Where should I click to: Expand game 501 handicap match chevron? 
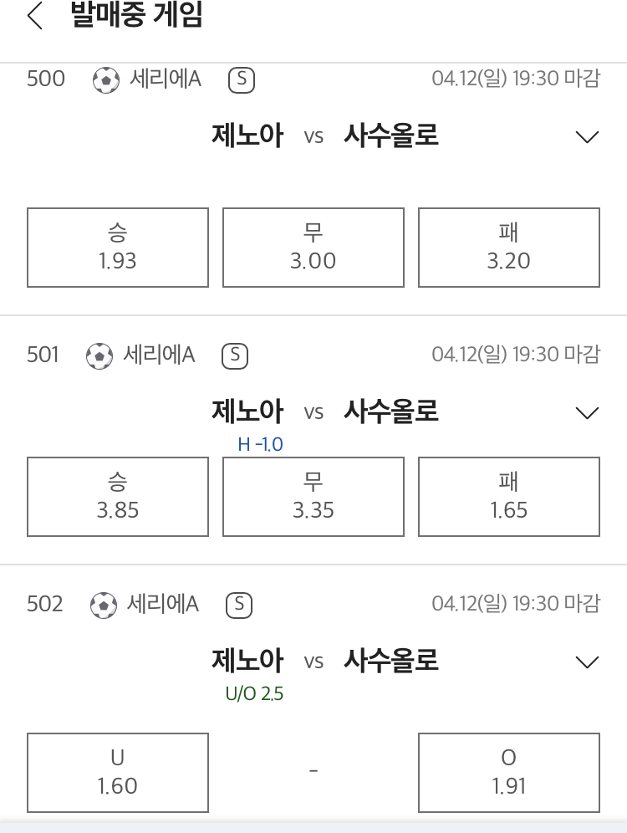click(587, 413)
